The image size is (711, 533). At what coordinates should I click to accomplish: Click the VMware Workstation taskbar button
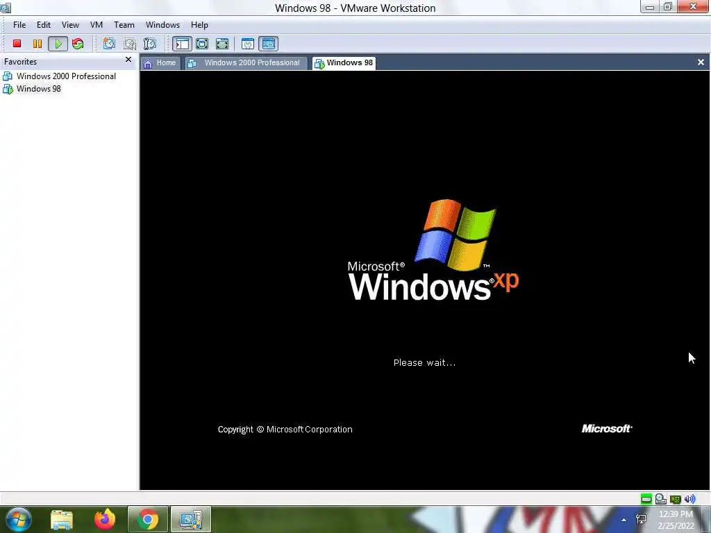pyautogui.click(x=190, y=520)
